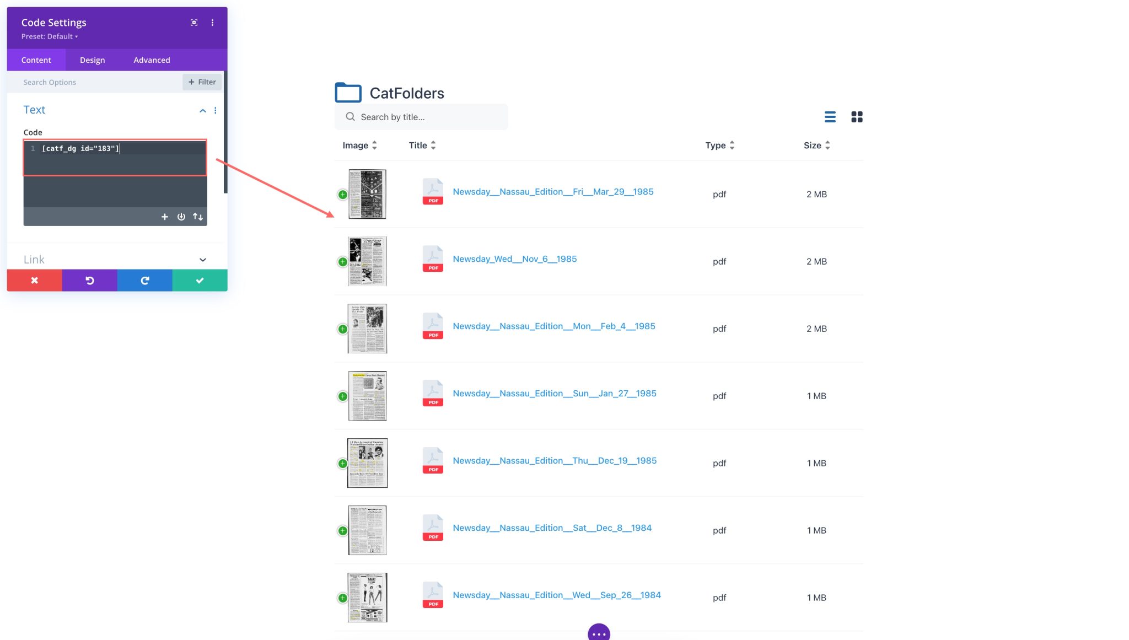Viewport: 1129px width, 640px height.
Task: Expand the Link section
Action: (x=202, y=260)
